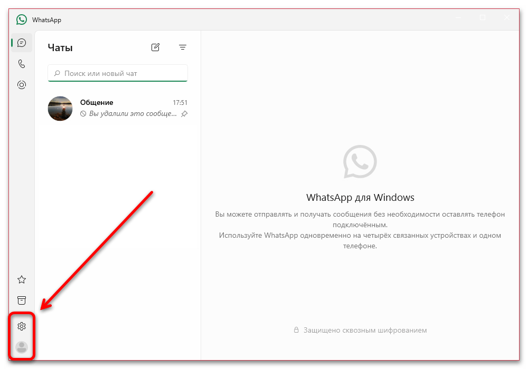Start a new chat with compose icon
This screenshot has width=528, height=369.
click(155, 47)
